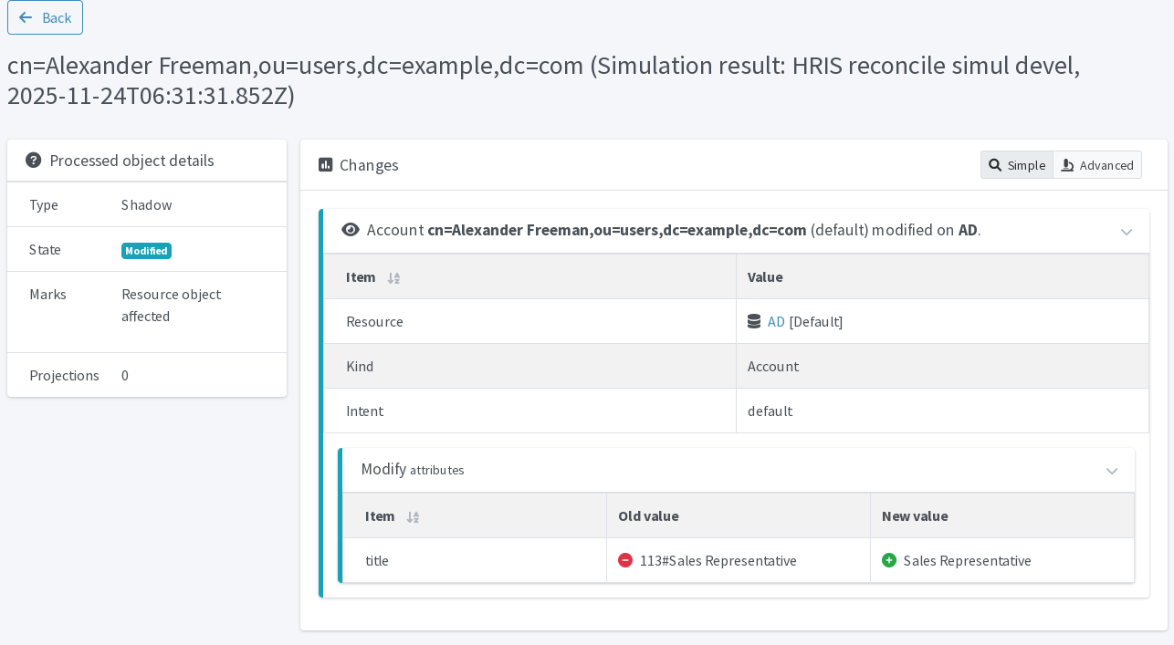Viewport: 1174px width, 645px height.
Task: Enable Advanced changes view
Action: point(1097,165)
